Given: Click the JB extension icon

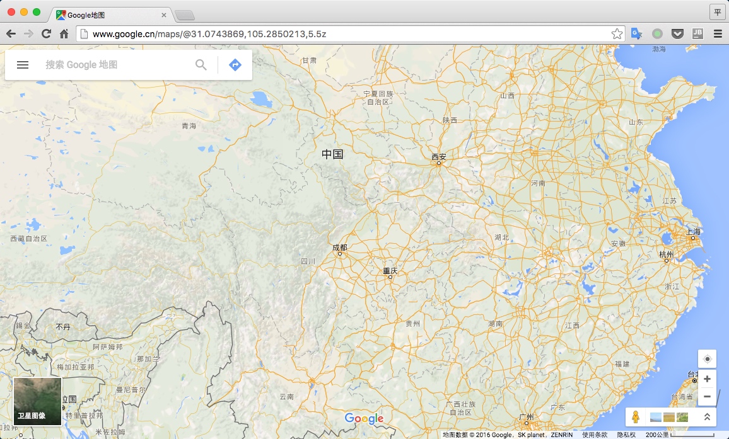Looking at the screenshot, I should point(697,34).
